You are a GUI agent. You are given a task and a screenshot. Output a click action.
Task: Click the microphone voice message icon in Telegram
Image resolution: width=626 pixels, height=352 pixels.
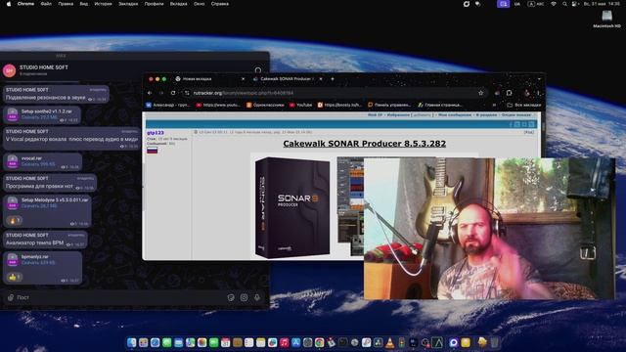(257, 297)
